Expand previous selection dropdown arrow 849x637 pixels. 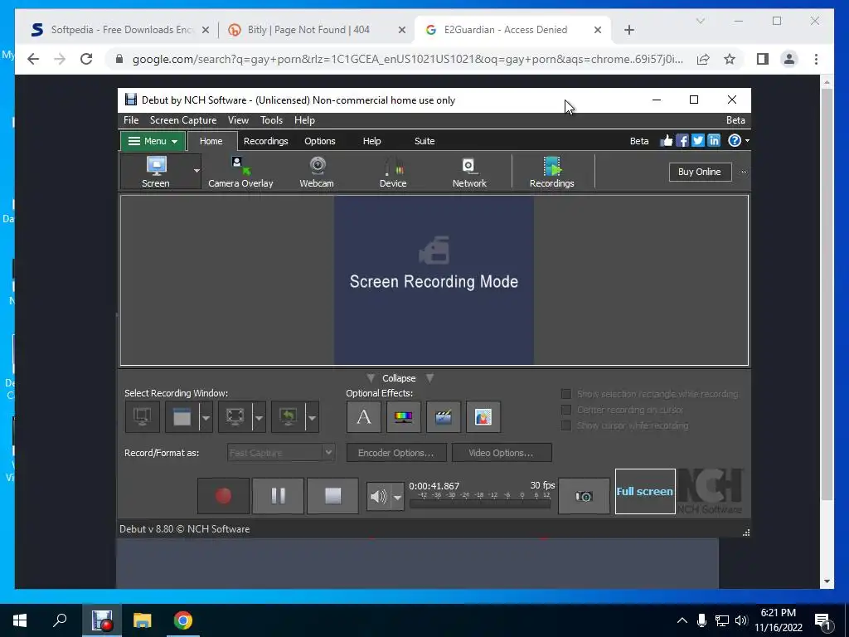click(312, 417)
